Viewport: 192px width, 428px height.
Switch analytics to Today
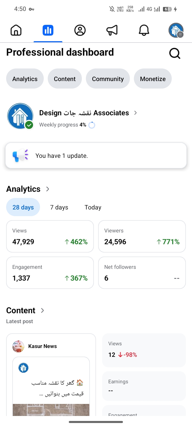click(x=93, y=207)
